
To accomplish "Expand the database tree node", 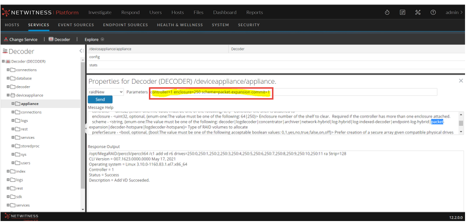I will point(8,78).
